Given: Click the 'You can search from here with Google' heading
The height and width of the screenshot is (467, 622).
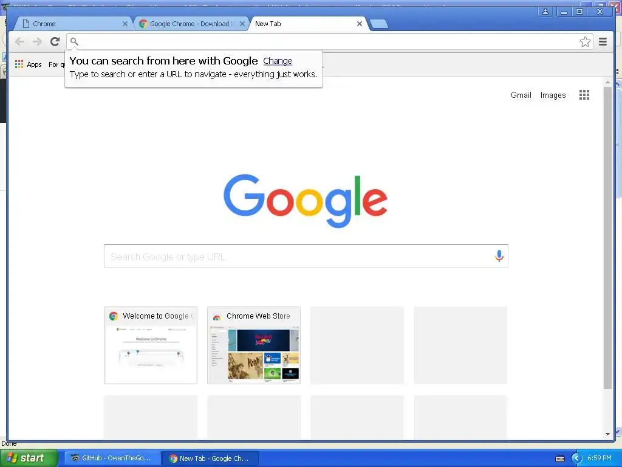Looking at the screenshot, I should 164,61.
